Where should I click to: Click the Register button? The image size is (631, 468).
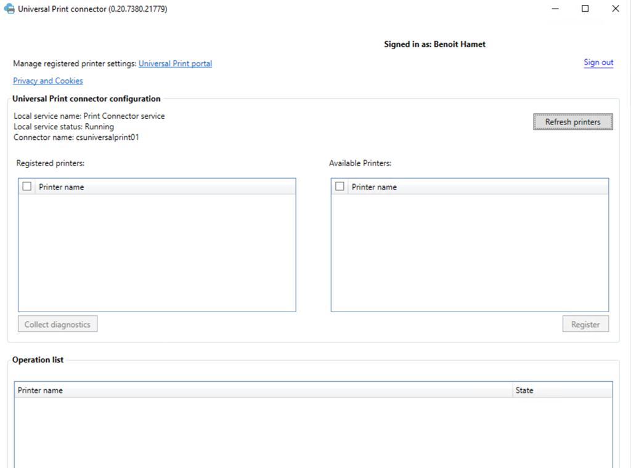585,324
